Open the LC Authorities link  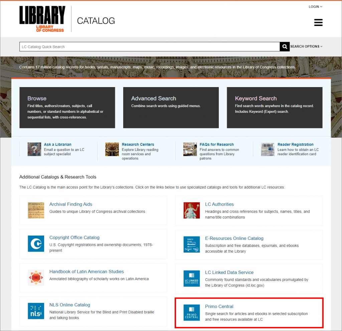pyautogui.click(x=219, y=204)
